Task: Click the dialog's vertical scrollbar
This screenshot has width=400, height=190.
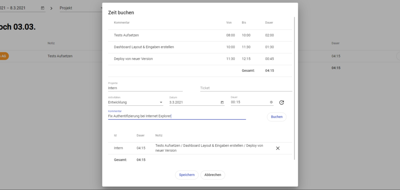Action: pyautogui.click(x=295, y=86)
